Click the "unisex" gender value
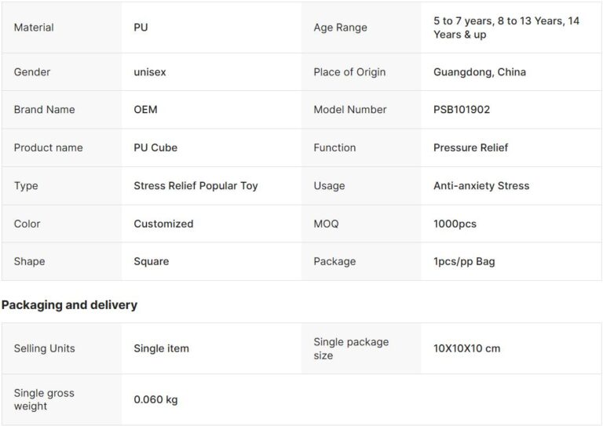The image size is (603, 426). [150, 72]
